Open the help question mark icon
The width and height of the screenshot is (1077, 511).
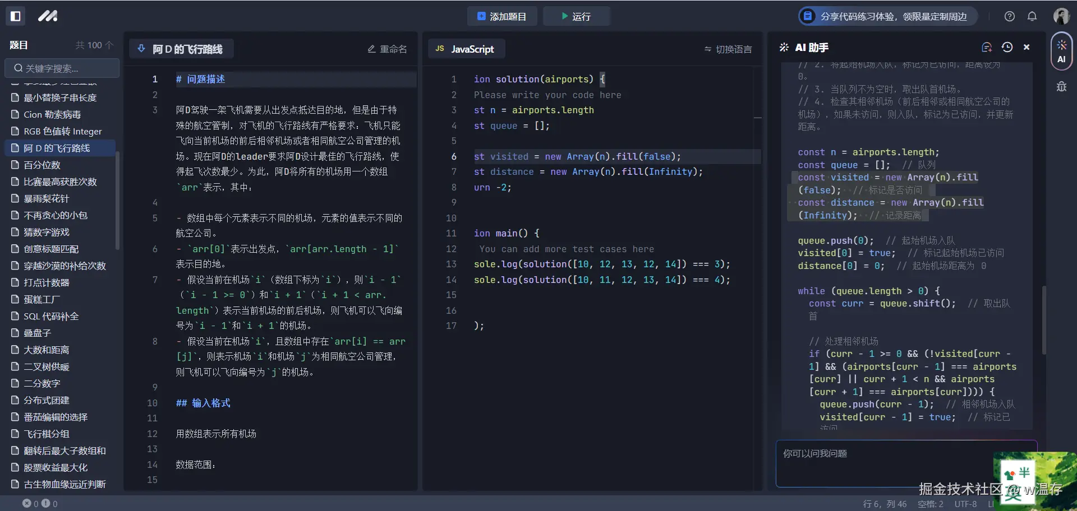(1010, 16)
